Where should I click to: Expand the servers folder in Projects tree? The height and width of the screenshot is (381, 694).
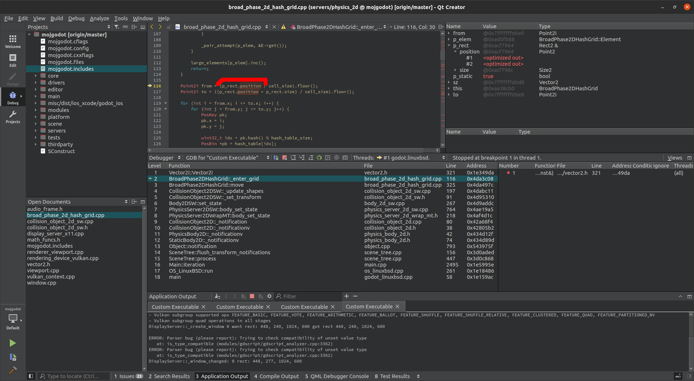(35, 130)
